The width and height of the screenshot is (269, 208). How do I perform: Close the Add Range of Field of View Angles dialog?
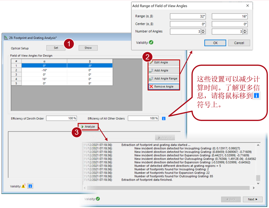(x=248, y=6)
